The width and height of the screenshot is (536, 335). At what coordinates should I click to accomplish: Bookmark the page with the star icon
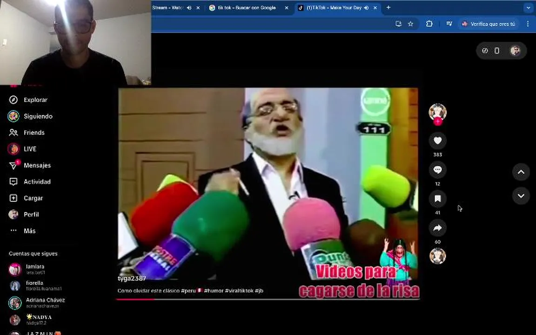(x=410, y=24)
